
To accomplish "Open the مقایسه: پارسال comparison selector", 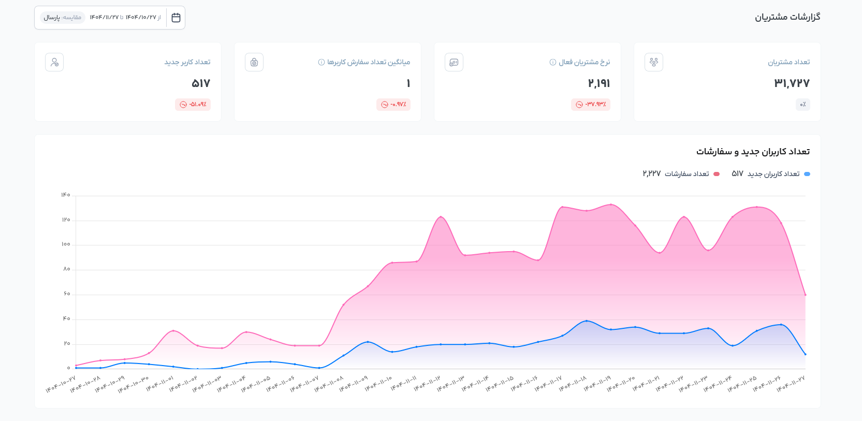I will pos(63,18).
